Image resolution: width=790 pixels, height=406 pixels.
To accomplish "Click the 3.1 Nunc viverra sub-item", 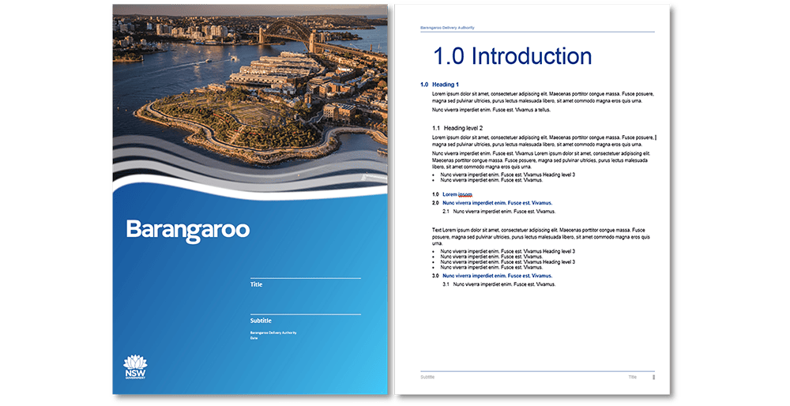I will [x=498, y=284].
